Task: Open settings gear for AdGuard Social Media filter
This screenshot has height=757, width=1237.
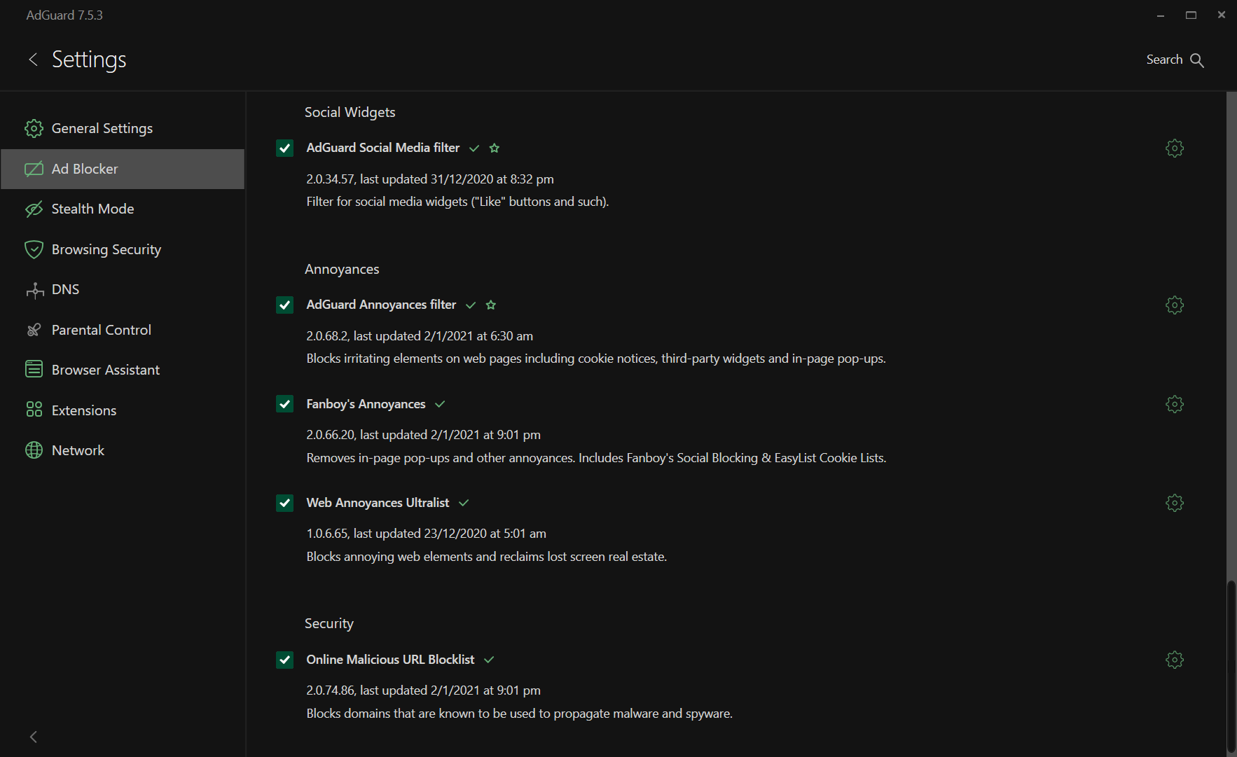Action: (1174, 148)
